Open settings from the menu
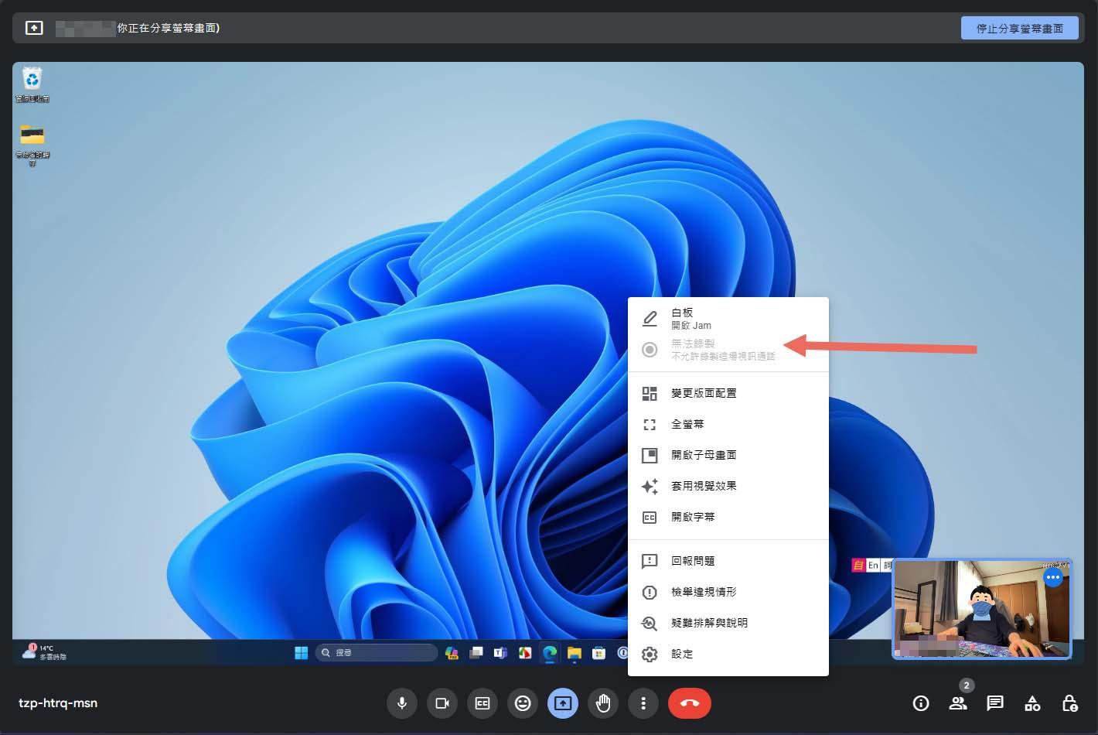The width and height of the screenshot is (1098, 735). pyautogui.click(x=728, y=654)
